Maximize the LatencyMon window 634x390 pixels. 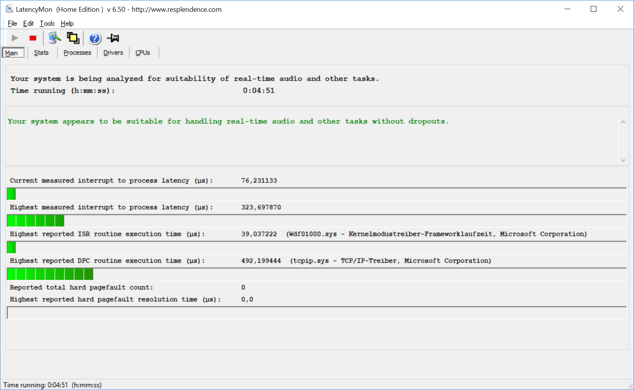tap(594, 9)
